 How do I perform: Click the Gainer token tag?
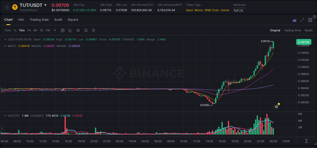pyautogui.click(x=225, y=10)
